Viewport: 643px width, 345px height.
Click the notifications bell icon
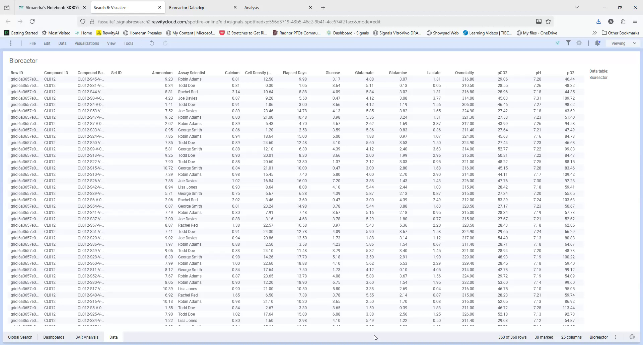(597, 43)
